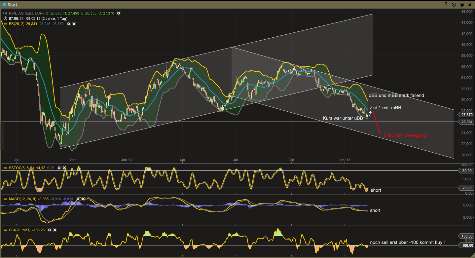Click the high price value H: 27,490
This screenshot has height=258, width=475.
(71, 13)
